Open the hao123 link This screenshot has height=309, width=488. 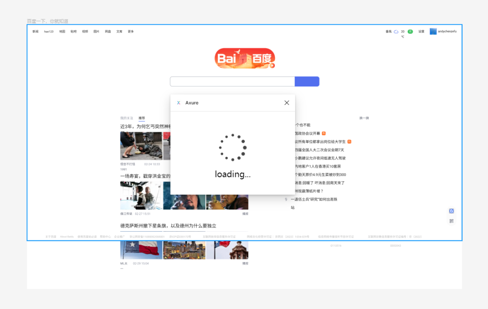(x=49, y=32)
